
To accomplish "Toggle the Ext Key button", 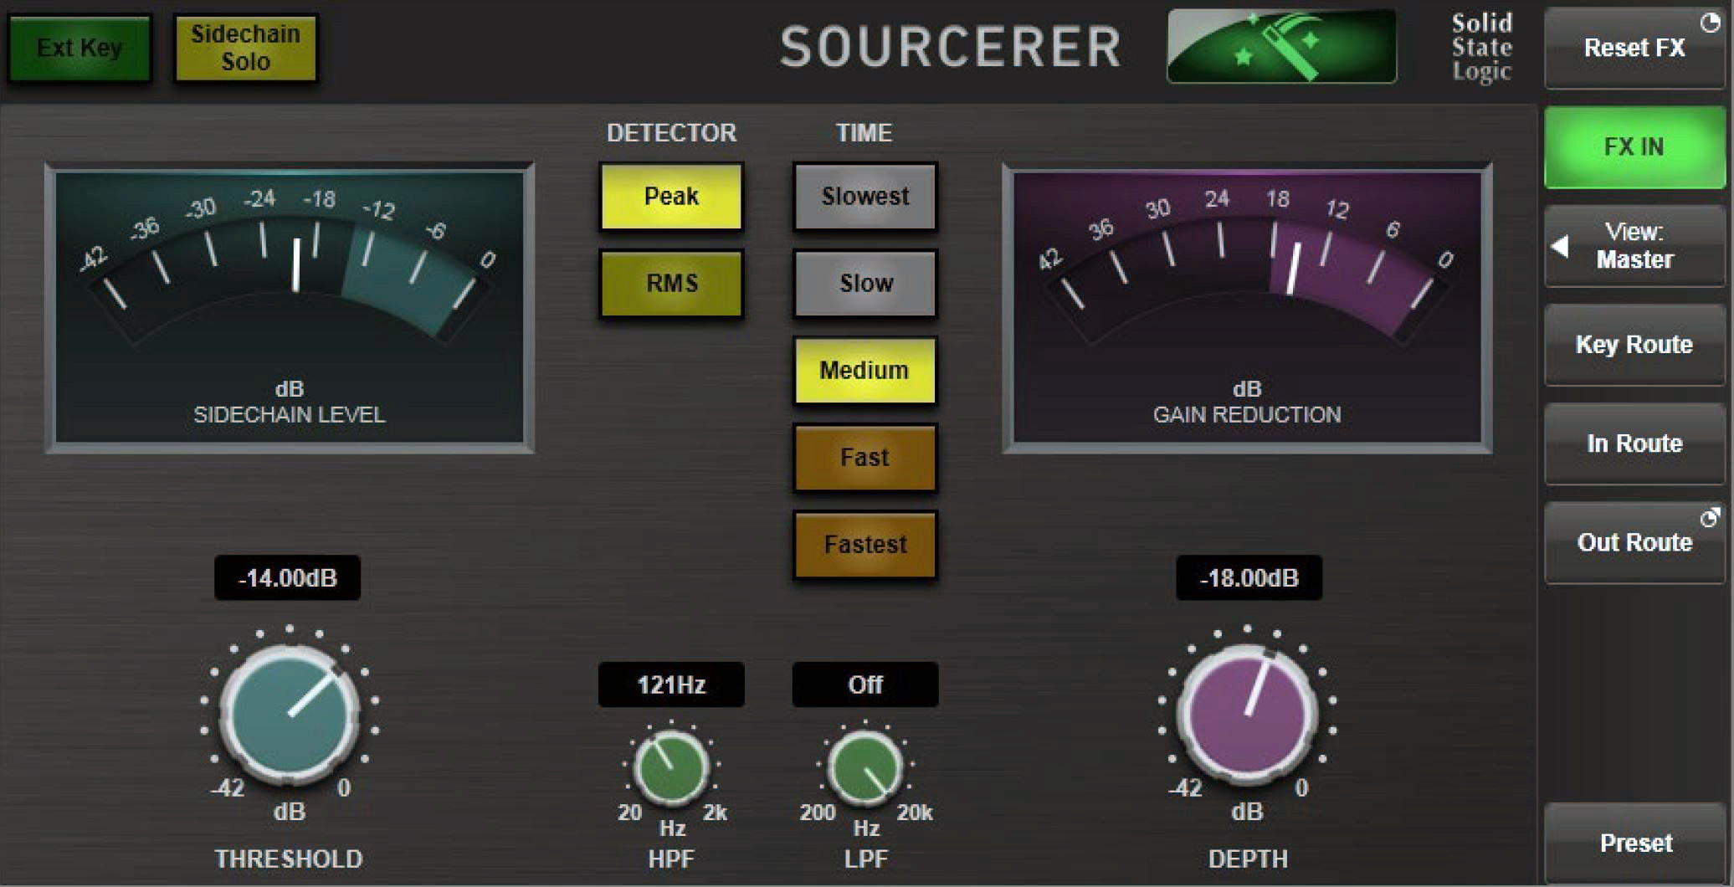I will pyautogui.click(x=80, y=48).
